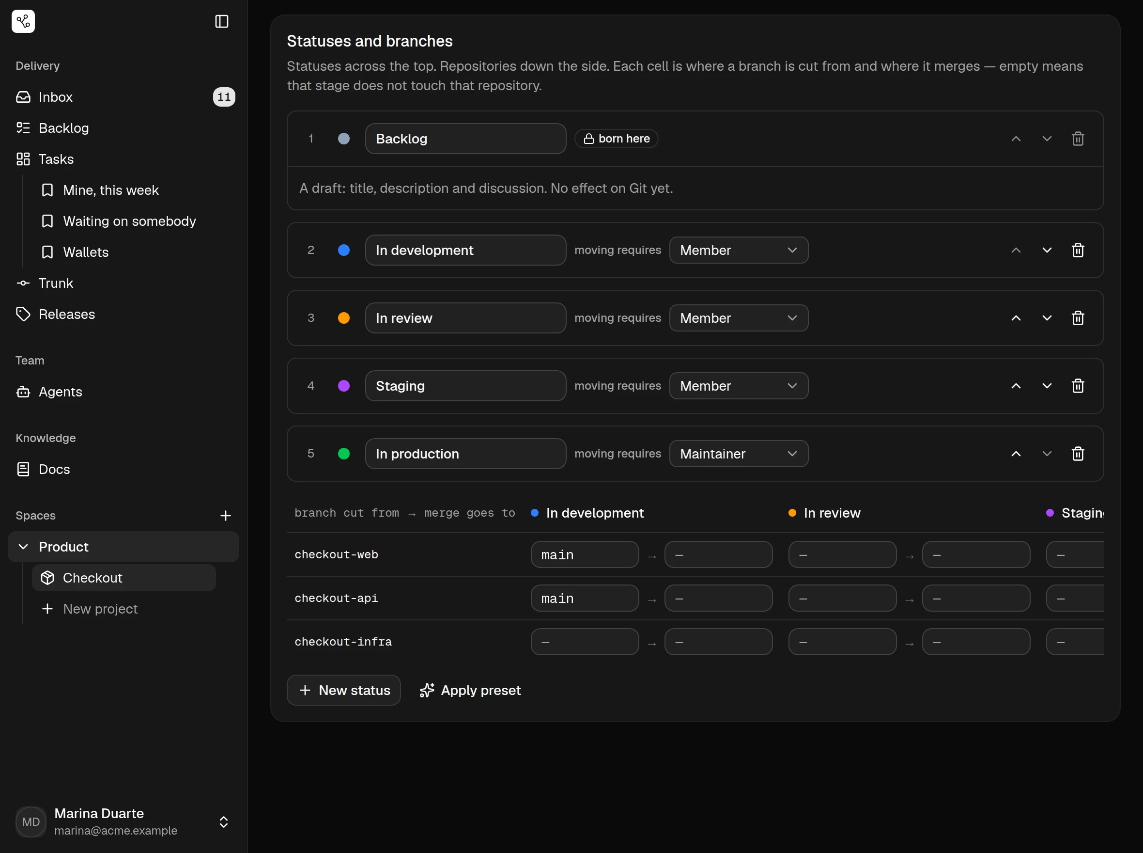The height and width of the screenshot is (853, 1143).
Task: Collapse the sidebar with the panel icon
Action: [x=221, y=21]
